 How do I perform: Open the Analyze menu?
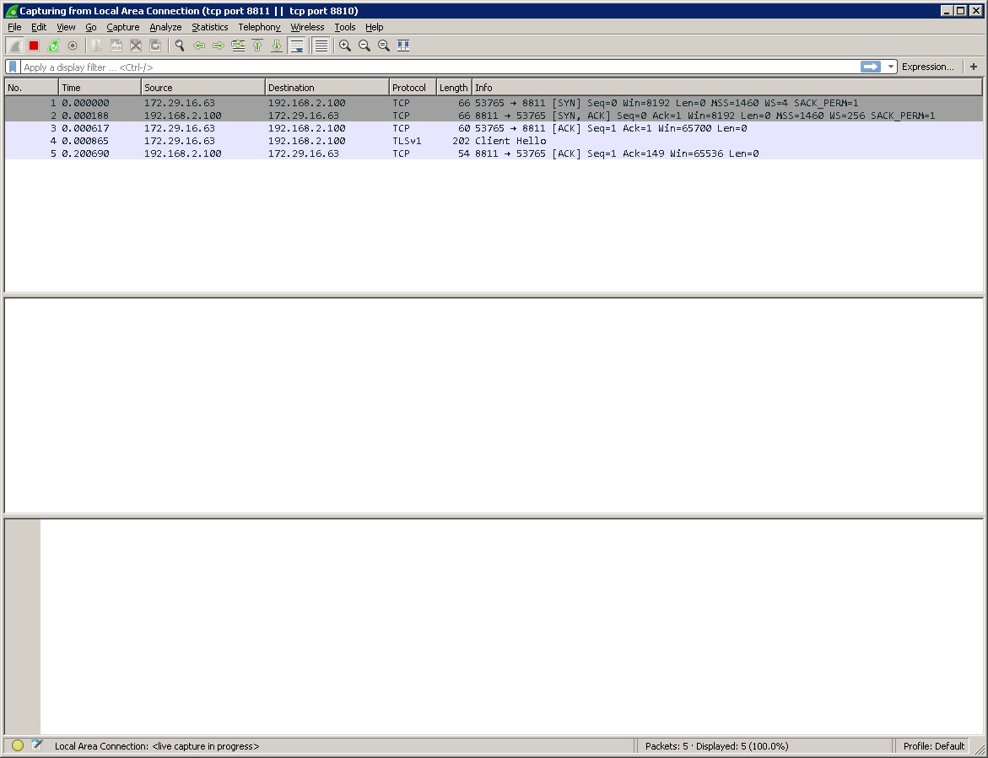pyautogui.click(x=165, y=27)
